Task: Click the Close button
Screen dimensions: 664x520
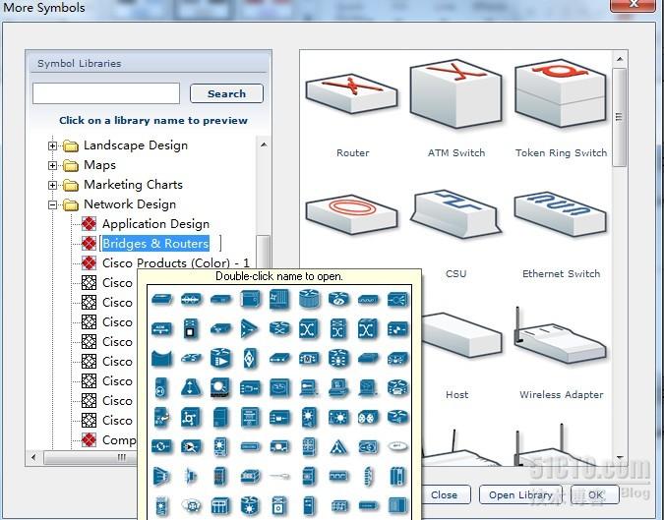Action: 445,494
